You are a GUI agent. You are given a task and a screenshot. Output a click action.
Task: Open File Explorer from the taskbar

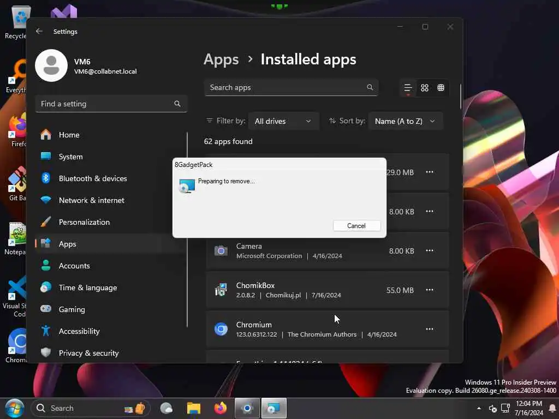tap(194, 408)
